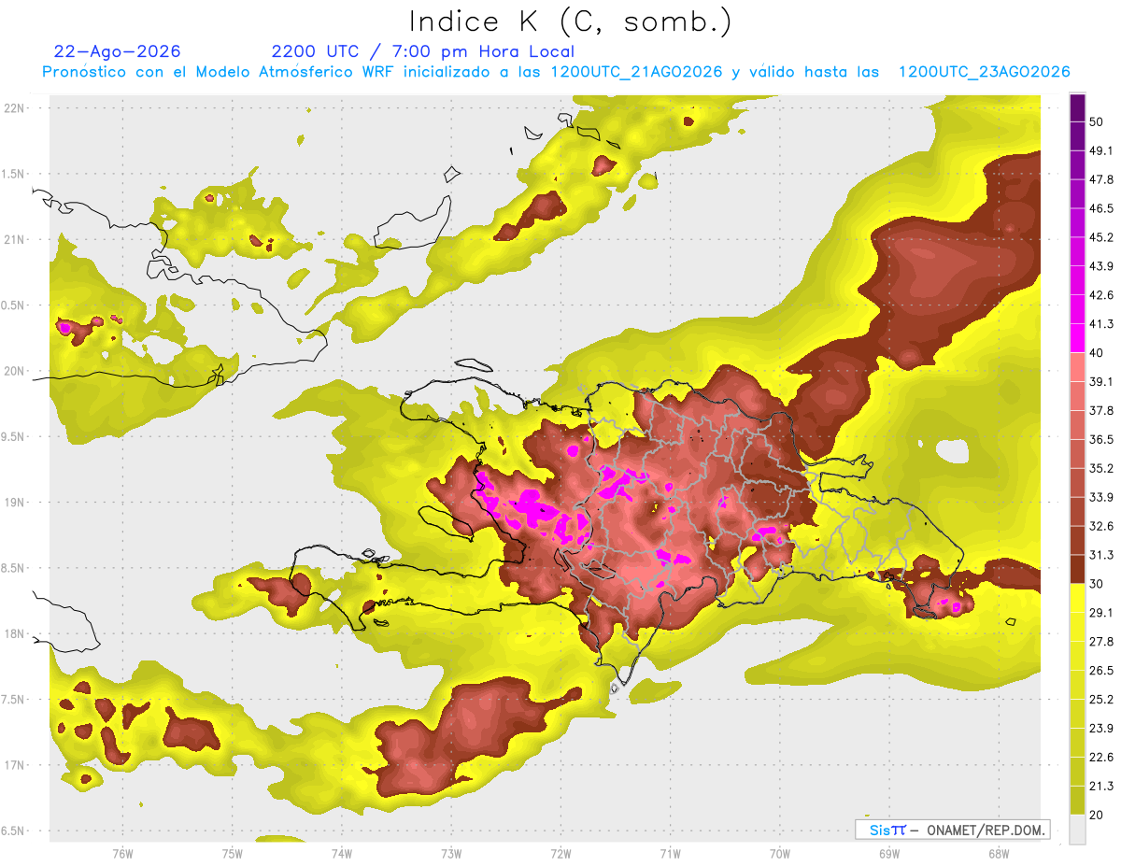Click latitude axis label "1.5N"
This screenshot has width=1121, height=866.
[x=13, y=174]
